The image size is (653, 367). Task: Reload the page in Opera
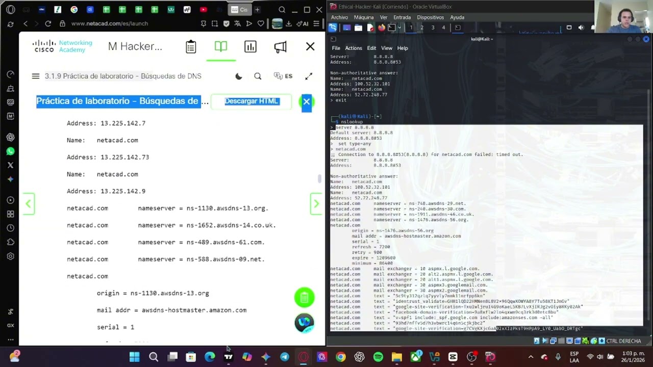tap(48, 23)
